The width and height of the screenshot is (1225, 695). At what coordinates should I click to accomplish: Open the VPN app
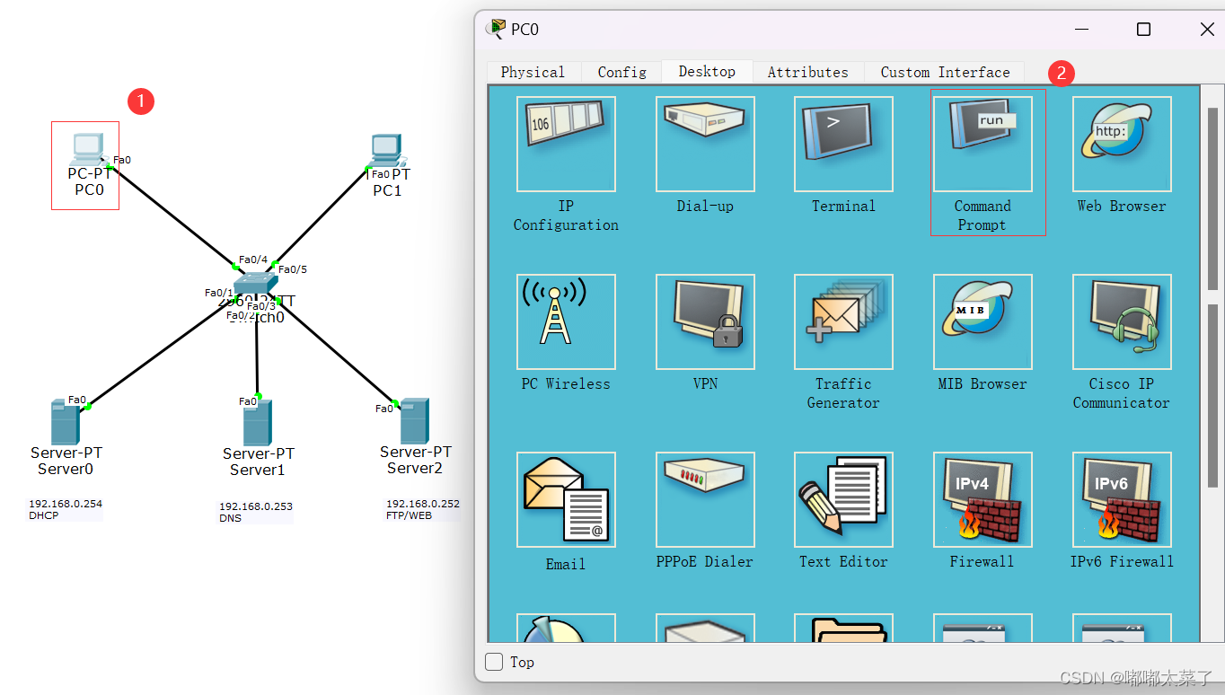point(705,322)
